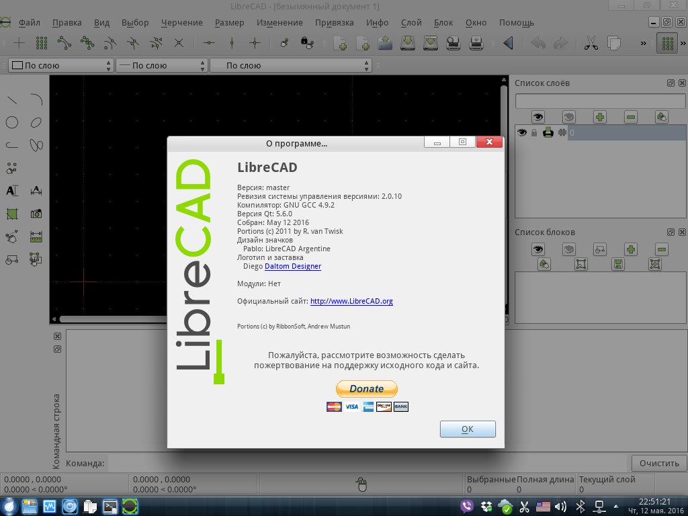
Task: Open the Файл menu
Action: pos(29,22)
